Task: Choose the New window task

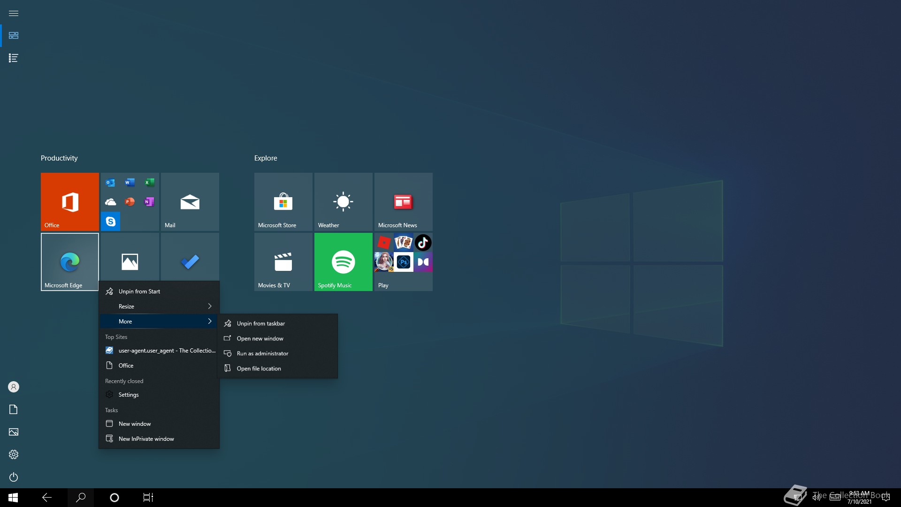Action: [x=159, y=424]
